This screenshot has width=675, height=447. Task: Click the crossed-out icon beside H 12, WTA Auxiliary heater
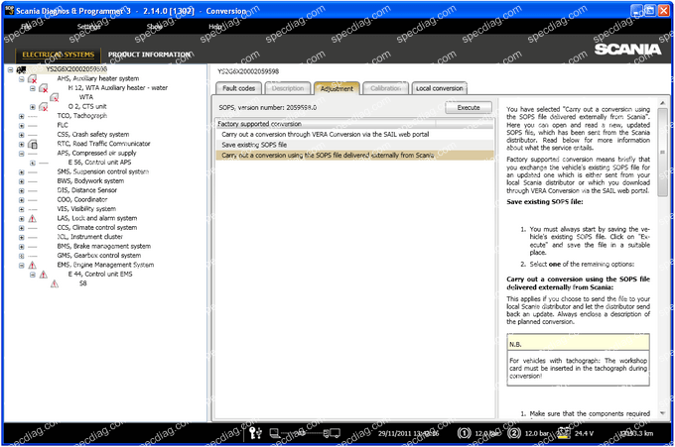pyautogui.click(x=44, y=88)
